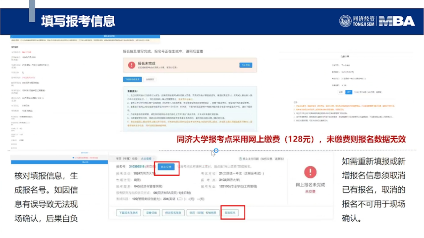Click the 填写报考信息 slide title
The width and height of the screenshot is (424, 238).
coord(78,21)
